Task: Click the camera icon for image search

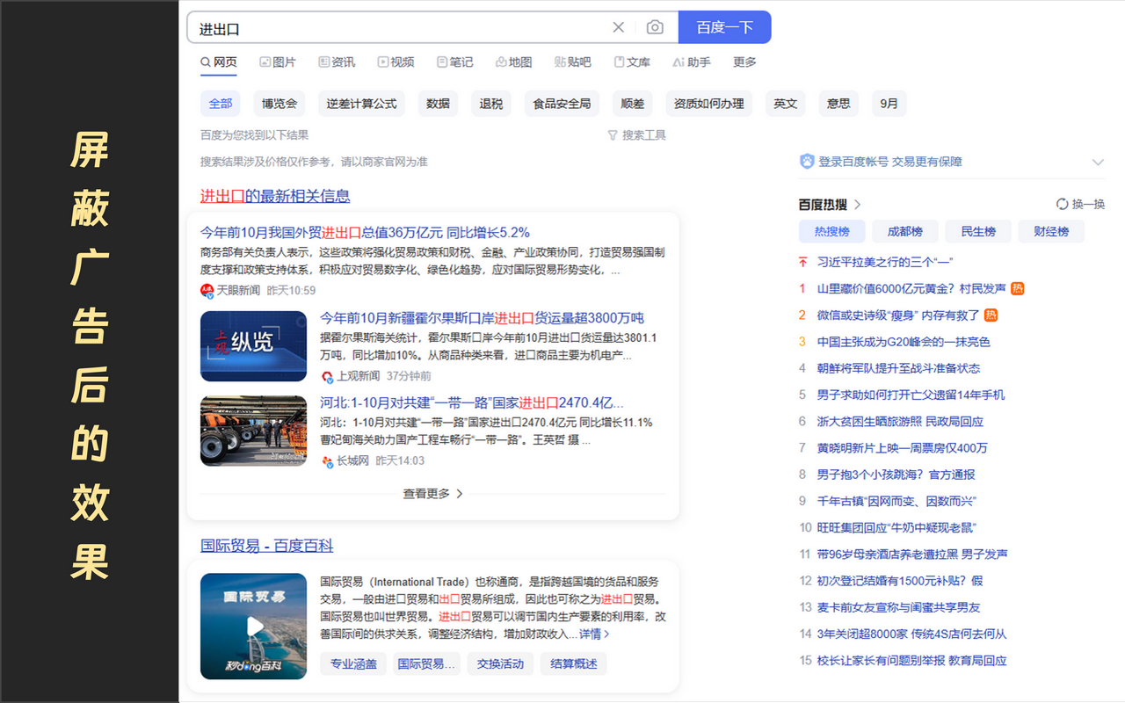Action: (x=655, y=27)
